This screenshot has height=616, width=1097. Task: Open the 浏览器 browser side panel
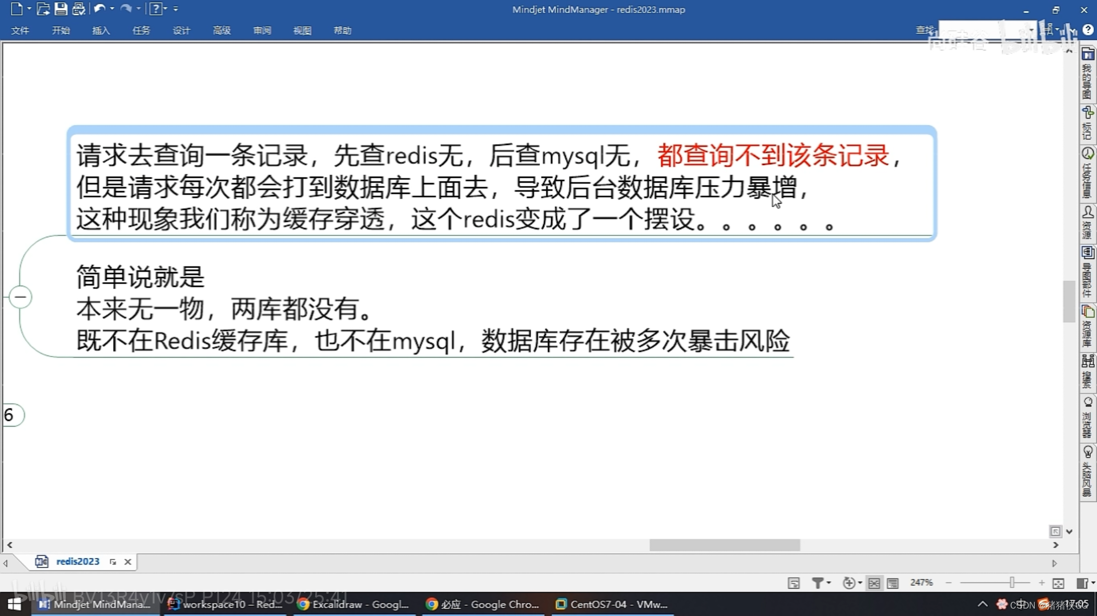click(1087, 418)
